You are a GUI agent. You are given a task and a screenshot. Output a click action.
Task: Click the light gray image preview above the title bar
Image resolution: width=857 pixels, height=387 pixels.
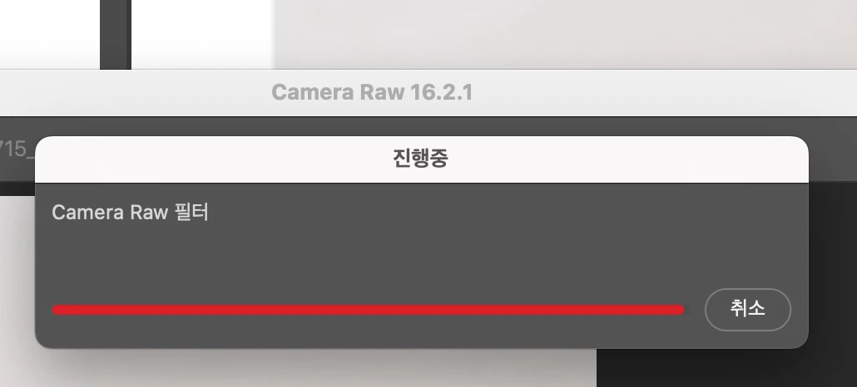[x=565, y=34]
